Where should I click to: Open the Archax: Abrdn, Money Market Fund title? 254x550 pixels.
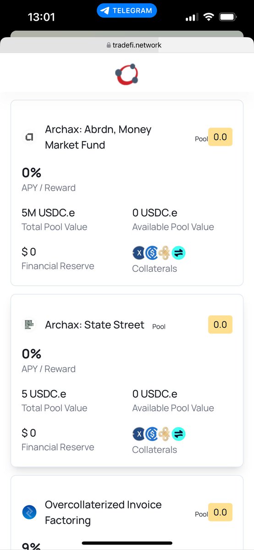click(98, 137)
